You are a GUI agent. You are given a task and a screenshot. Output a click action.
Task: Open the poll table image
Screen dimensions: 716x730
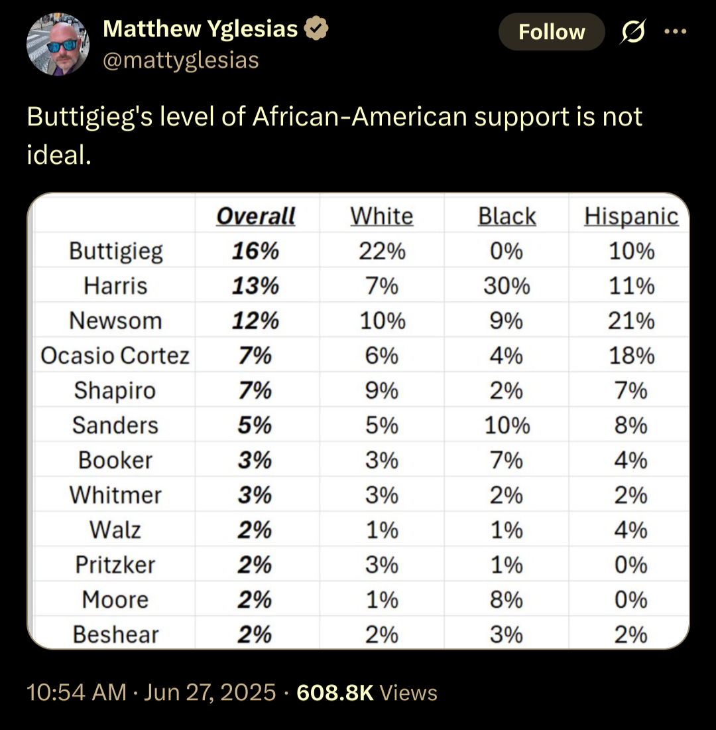tap(358, 420)
